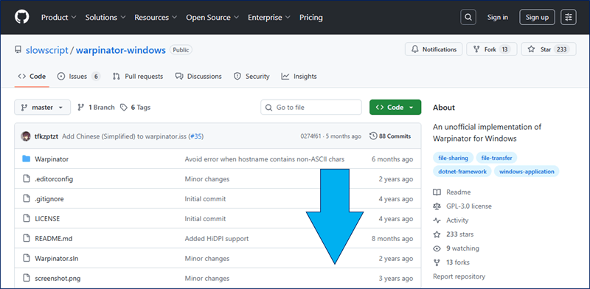Expand the Enterprise menu
The height and width of the screenshot is (289, 590).
coord(268,17)
